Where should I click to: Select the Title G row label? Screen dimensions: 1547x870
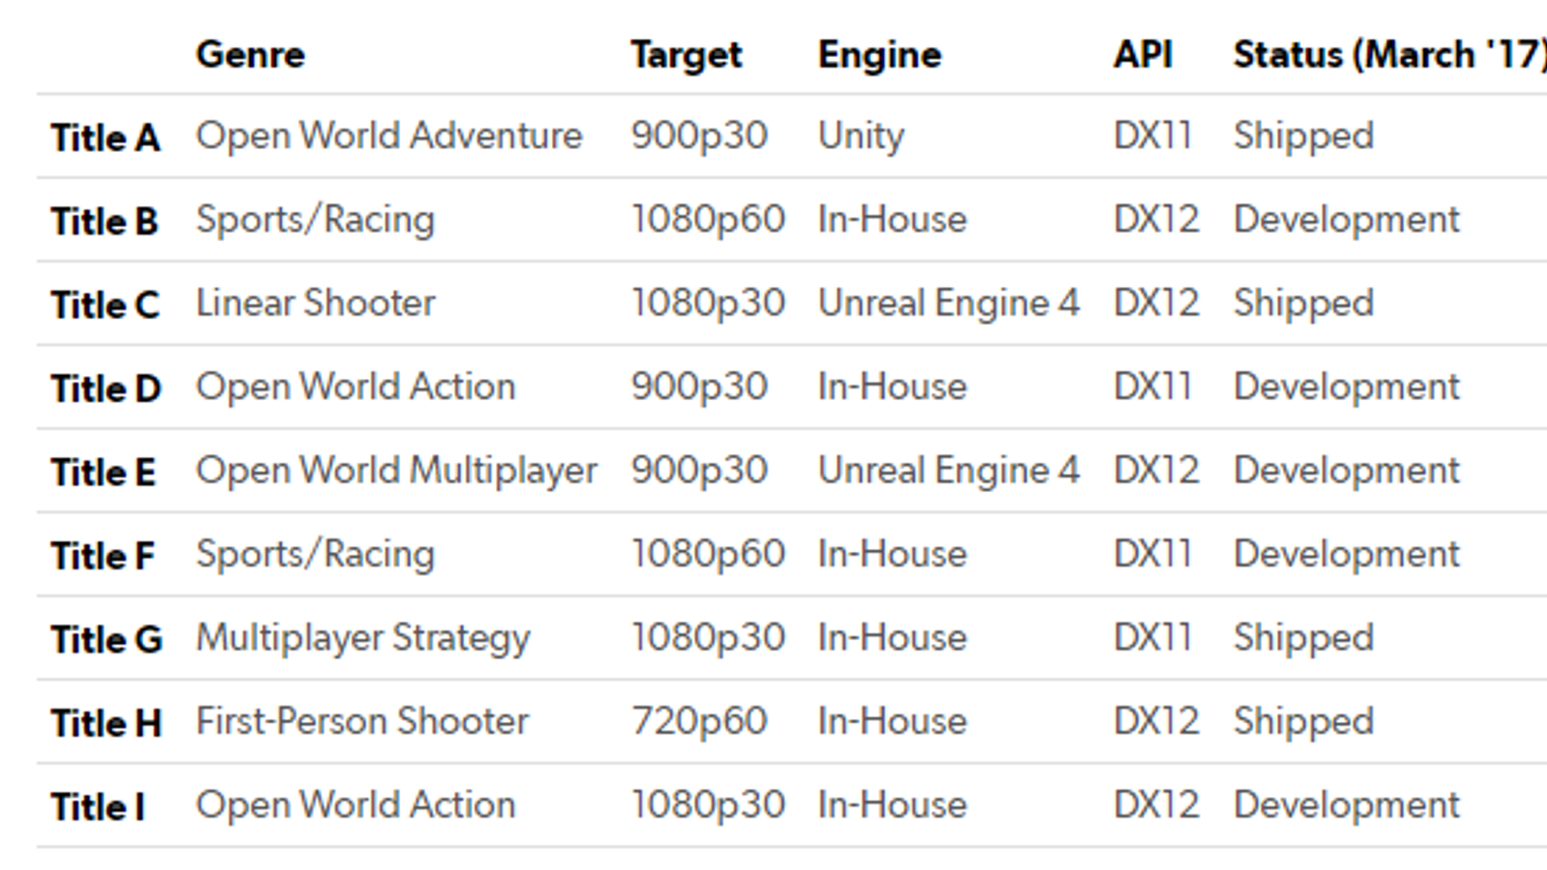(106, 640)
